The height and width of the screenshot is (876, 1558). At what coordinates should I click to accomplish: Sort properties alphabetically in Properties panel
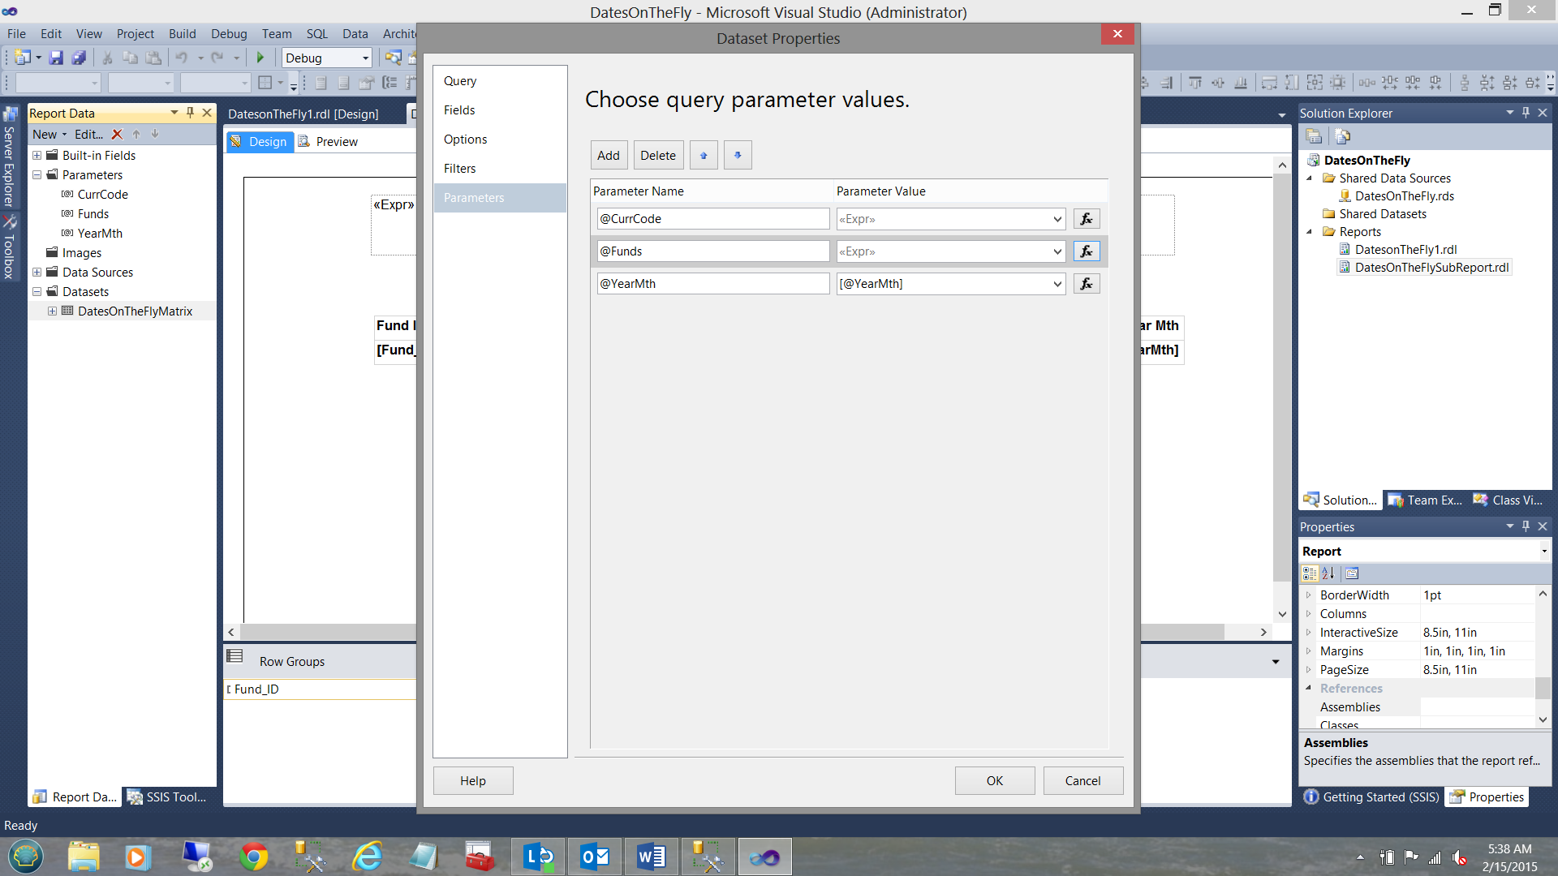tap(1328, 573)
